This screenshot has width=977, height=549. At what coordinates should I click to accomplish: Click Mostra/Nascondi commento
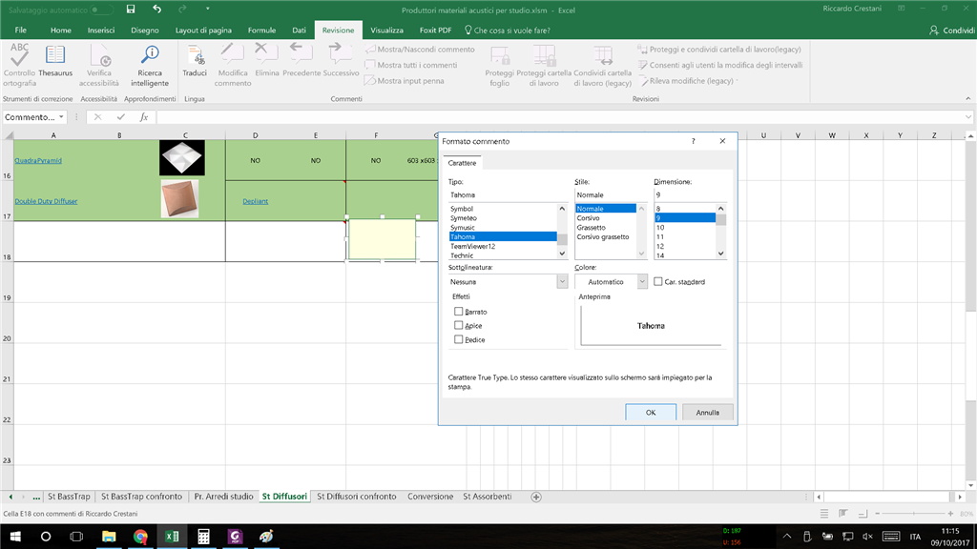(x=421, y=50)
